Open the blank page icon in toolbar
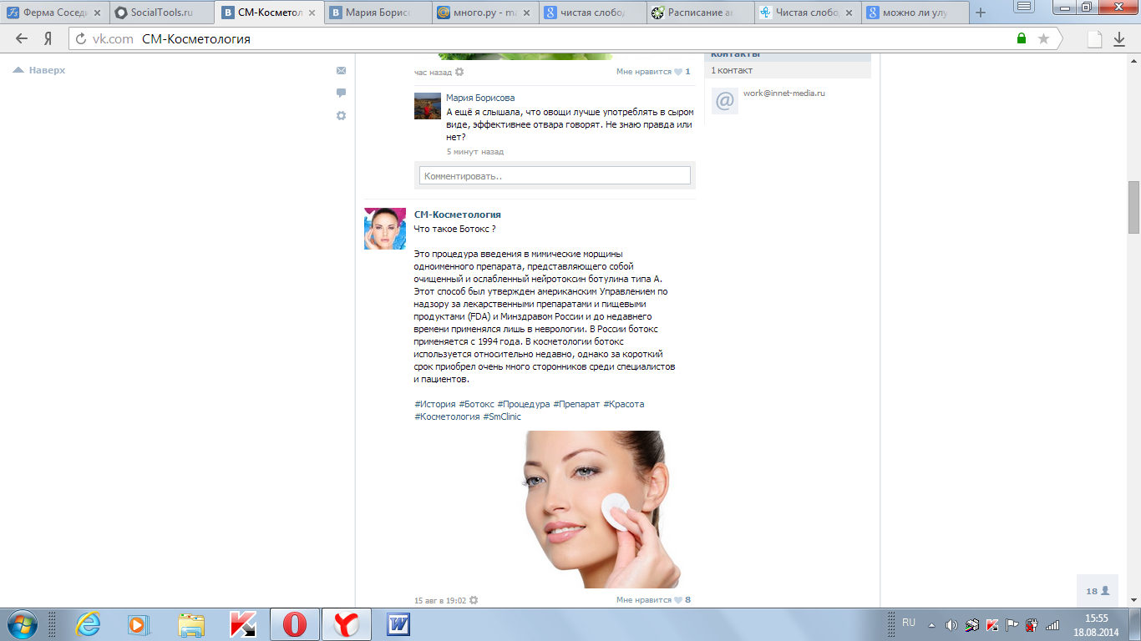This screenshot has height=641, width=1141. click(x=1094, y=38)
